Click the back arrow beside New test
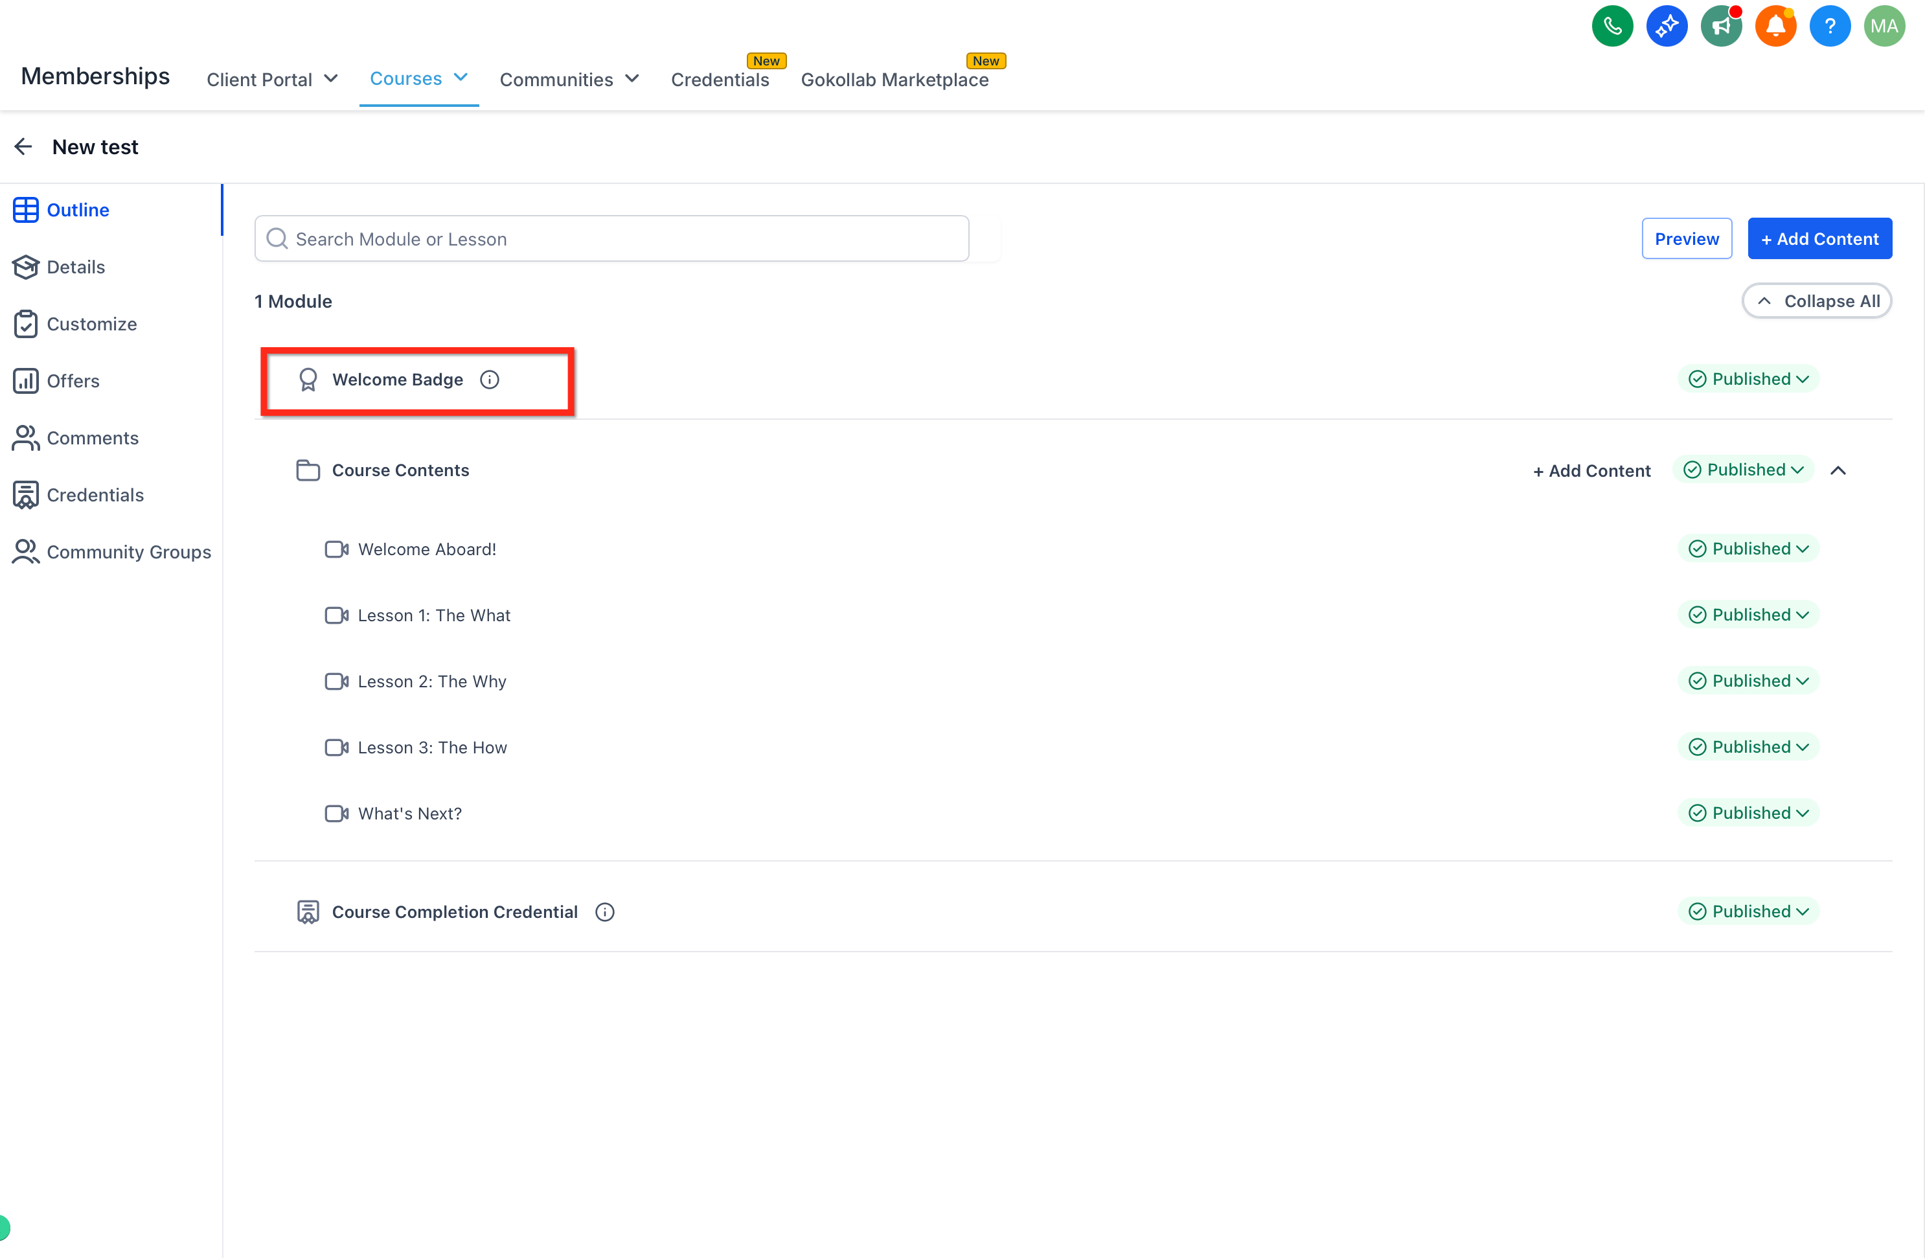1925x1258 pixels. 23,146
